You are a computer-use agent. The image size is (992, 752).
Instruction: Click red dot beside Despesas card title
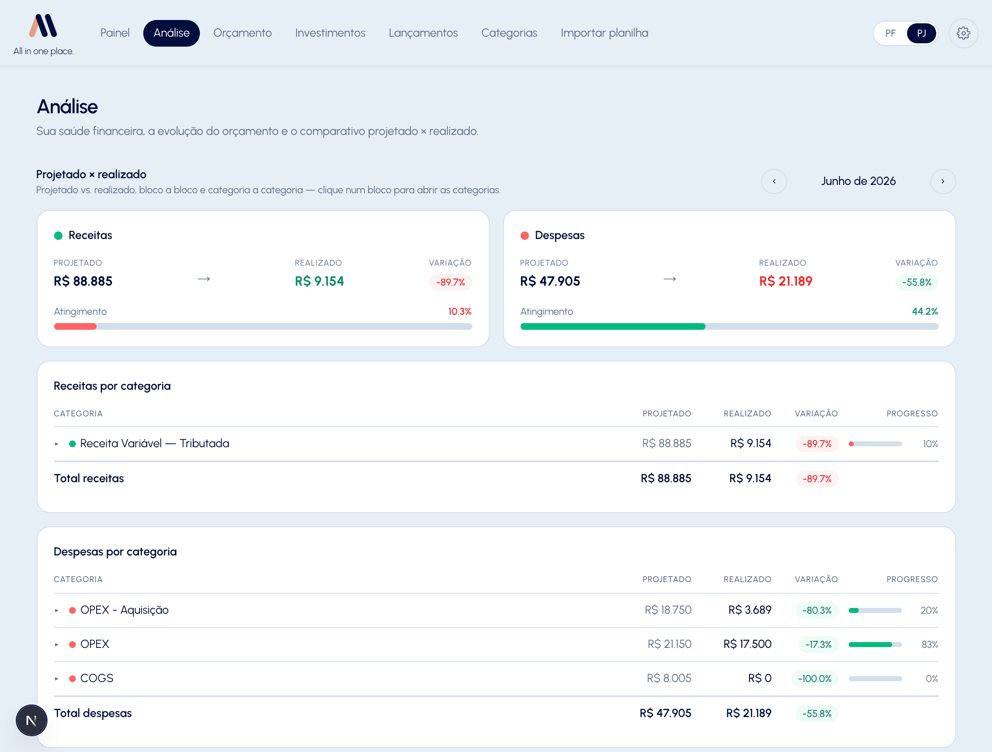pyautogui.click(x=524, y=235)
